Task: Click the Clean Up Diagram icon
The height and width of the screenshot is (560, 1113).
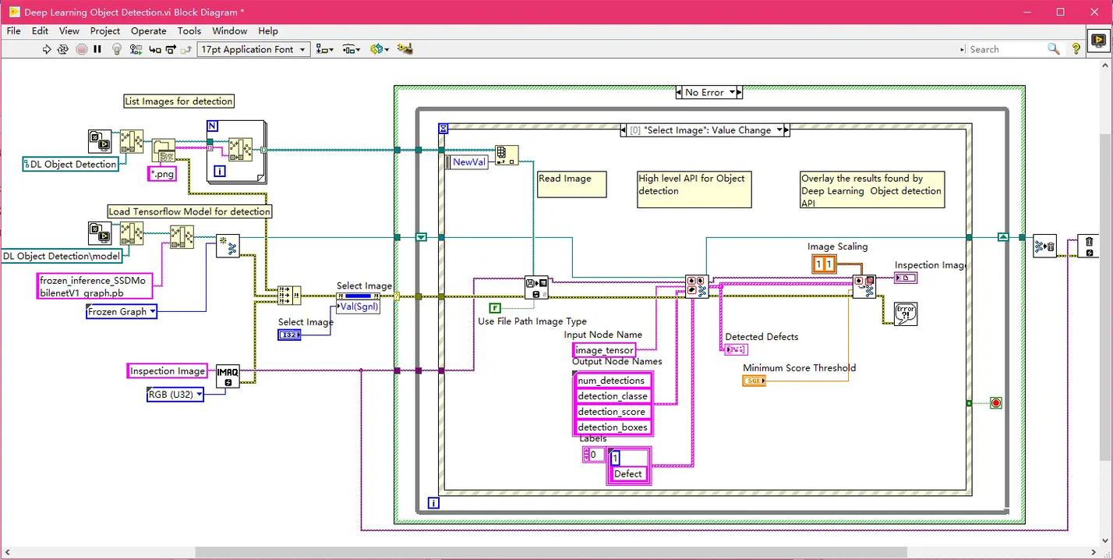Action: pos(405,49)
